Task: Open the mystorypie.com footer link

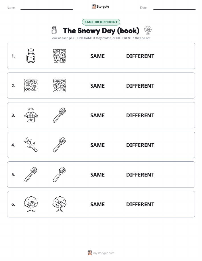Action: point(104,253)
